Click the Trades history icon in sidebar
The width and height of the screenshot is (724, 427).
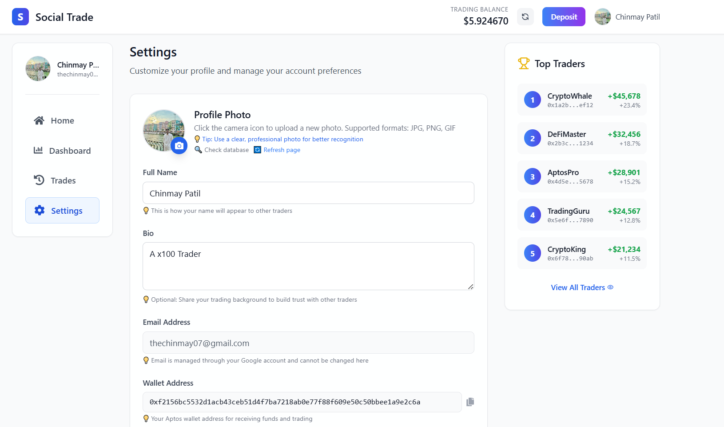point(39,180)
